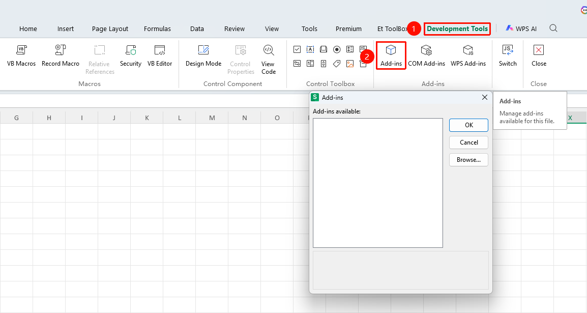The height and width of the screenshot is (313, 587).
Task: Select column header G
Action: click(16, 118)
